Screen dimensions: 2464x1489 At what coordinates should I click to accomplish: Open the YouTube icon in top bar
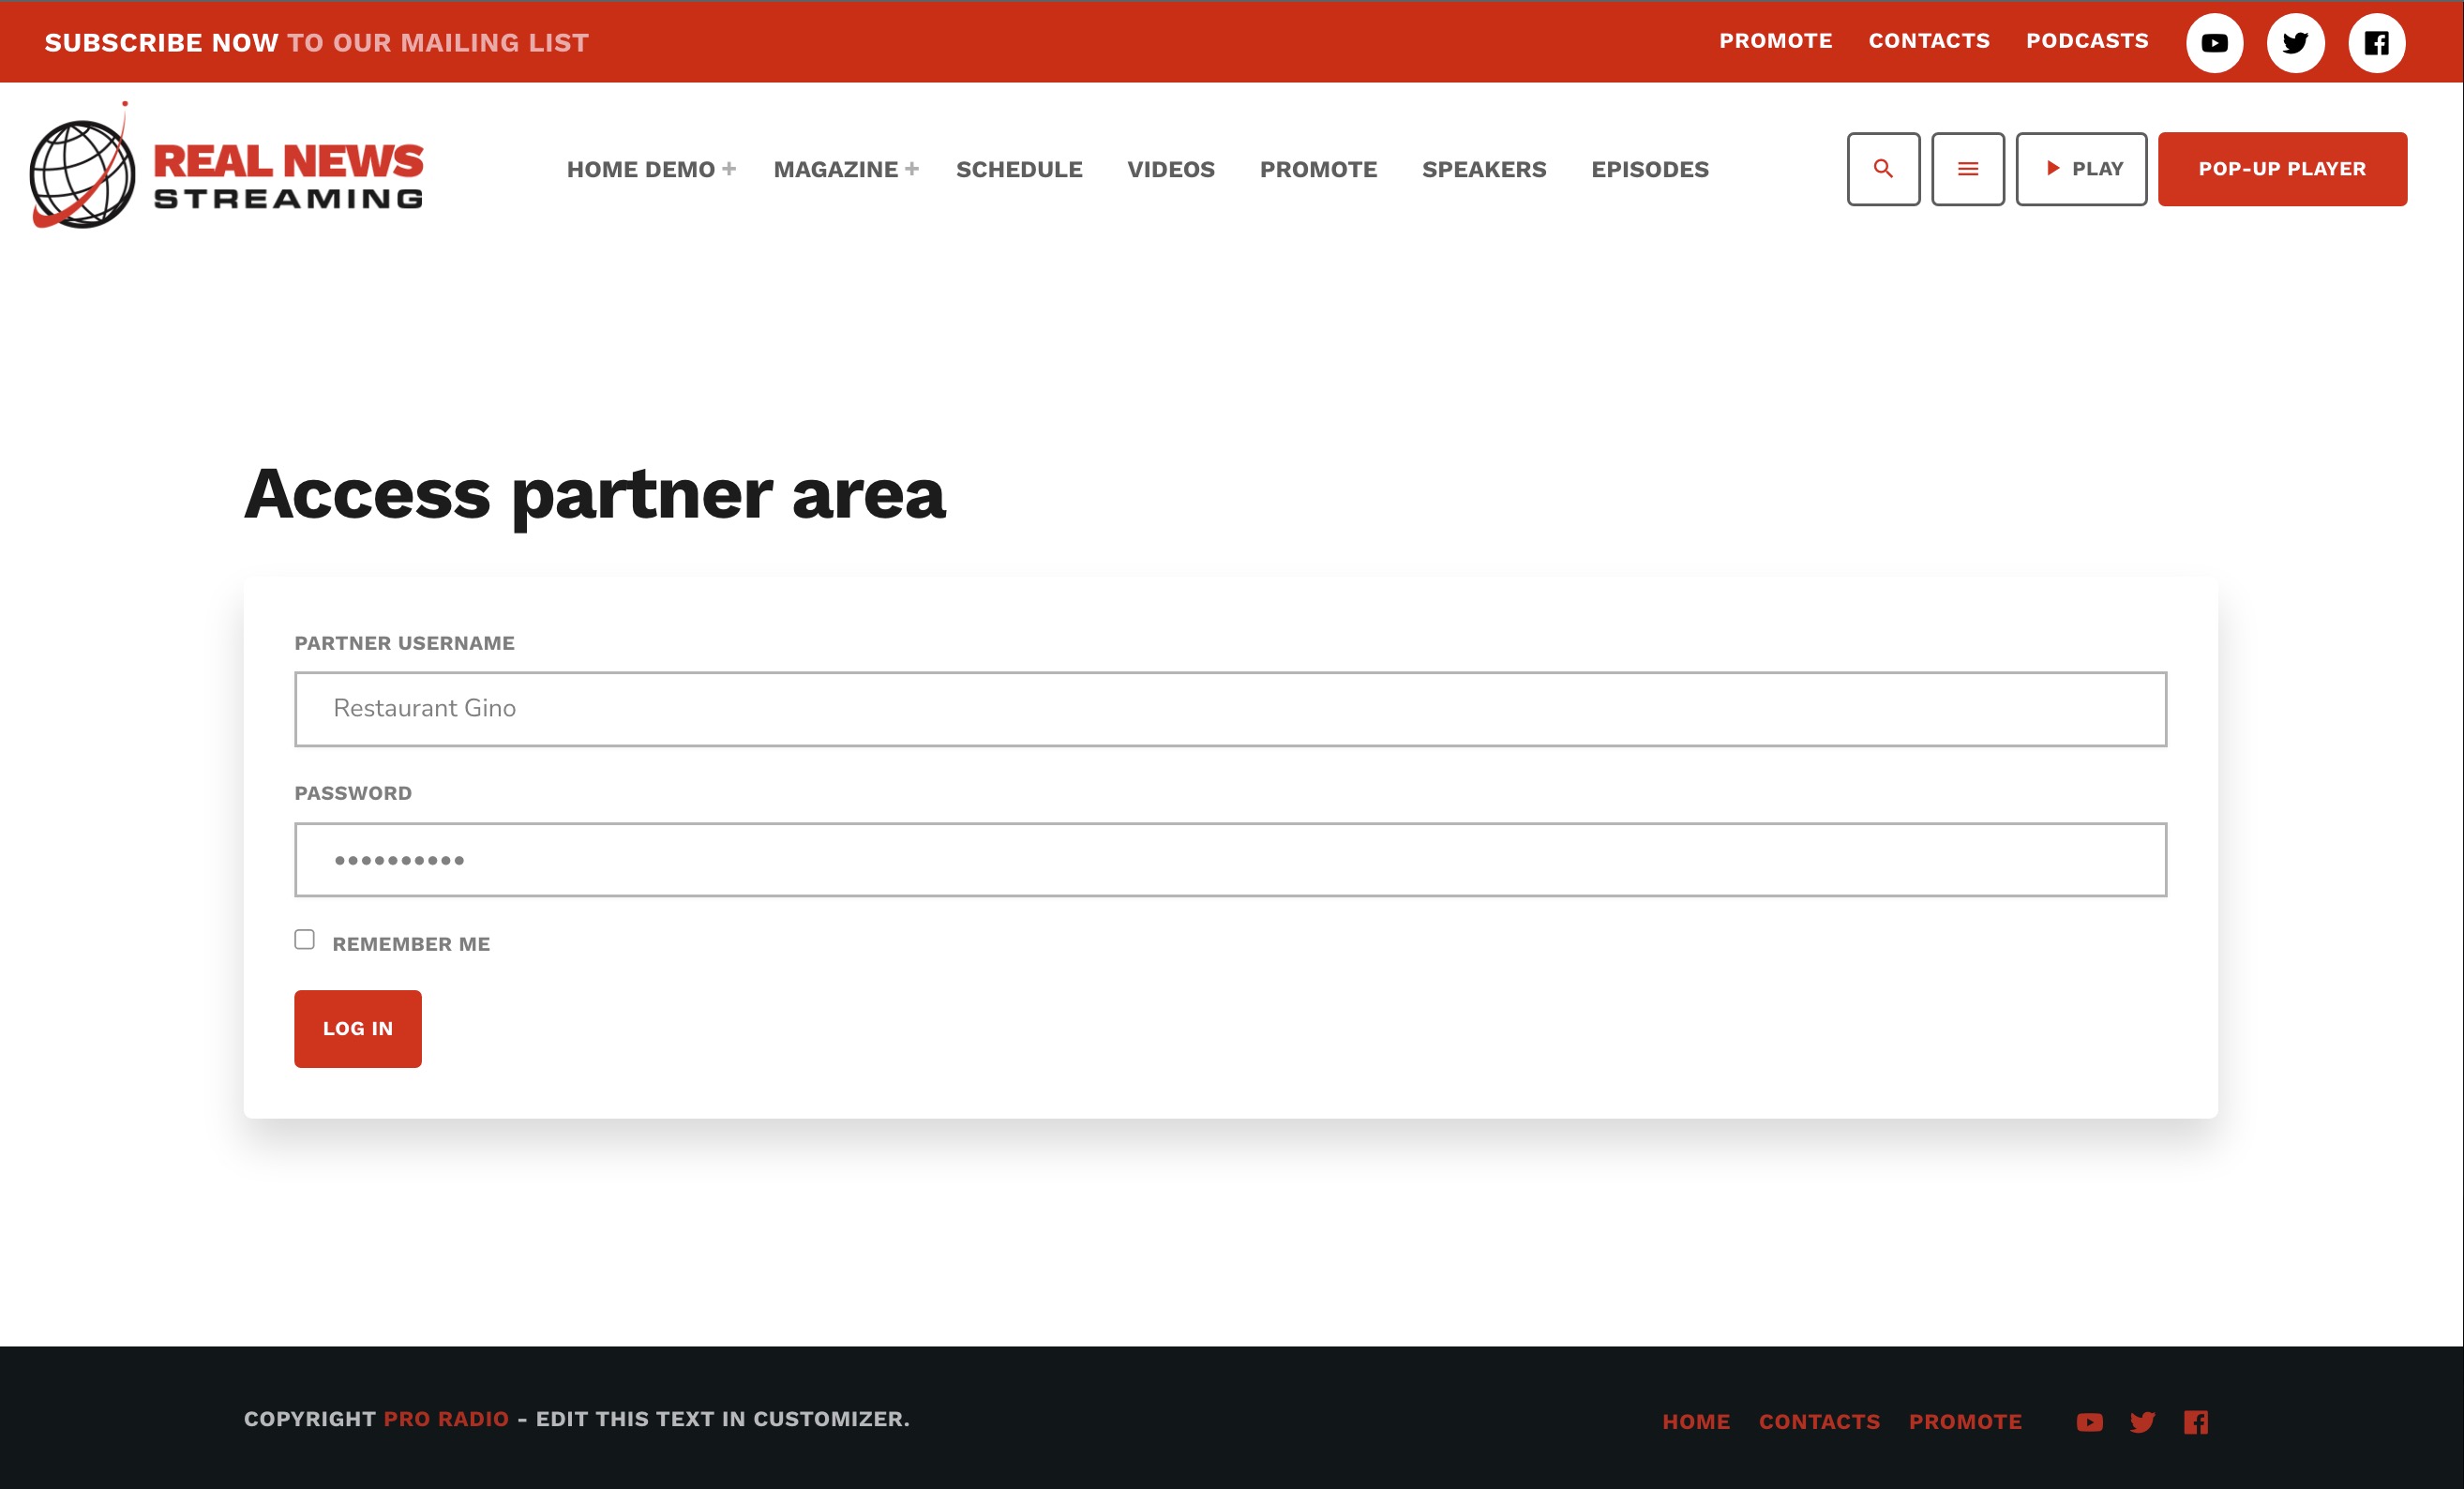point(2214,43)
